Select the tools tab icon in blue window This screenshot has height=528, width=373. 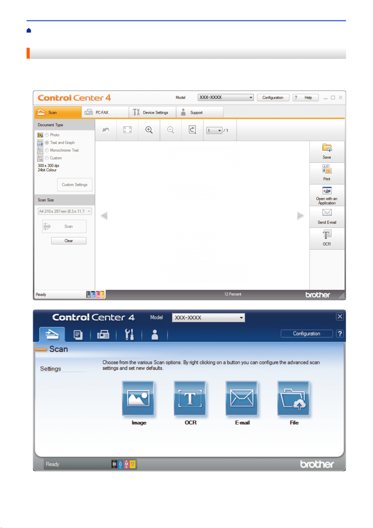[x=129, y=335]
